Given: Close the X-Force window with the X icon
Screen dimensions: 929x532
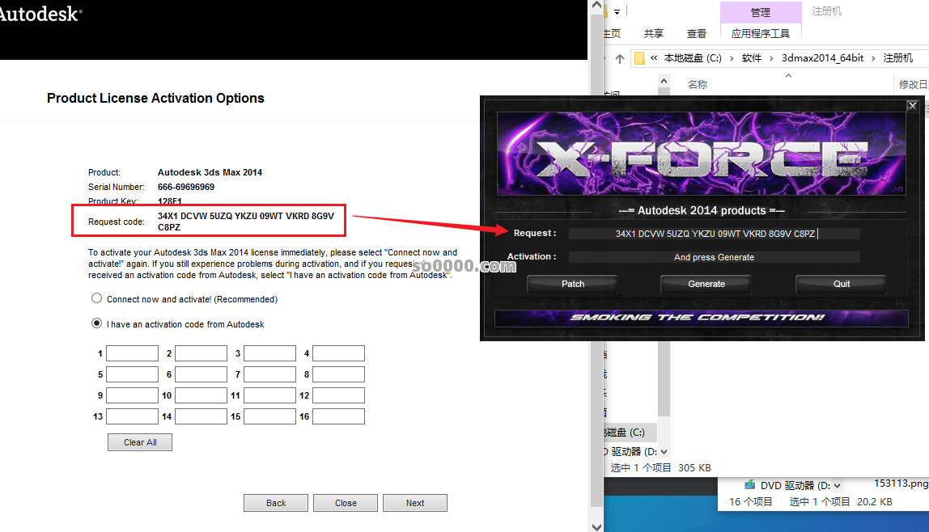Looking at the screenshot, I should click(x=912, y=105).
